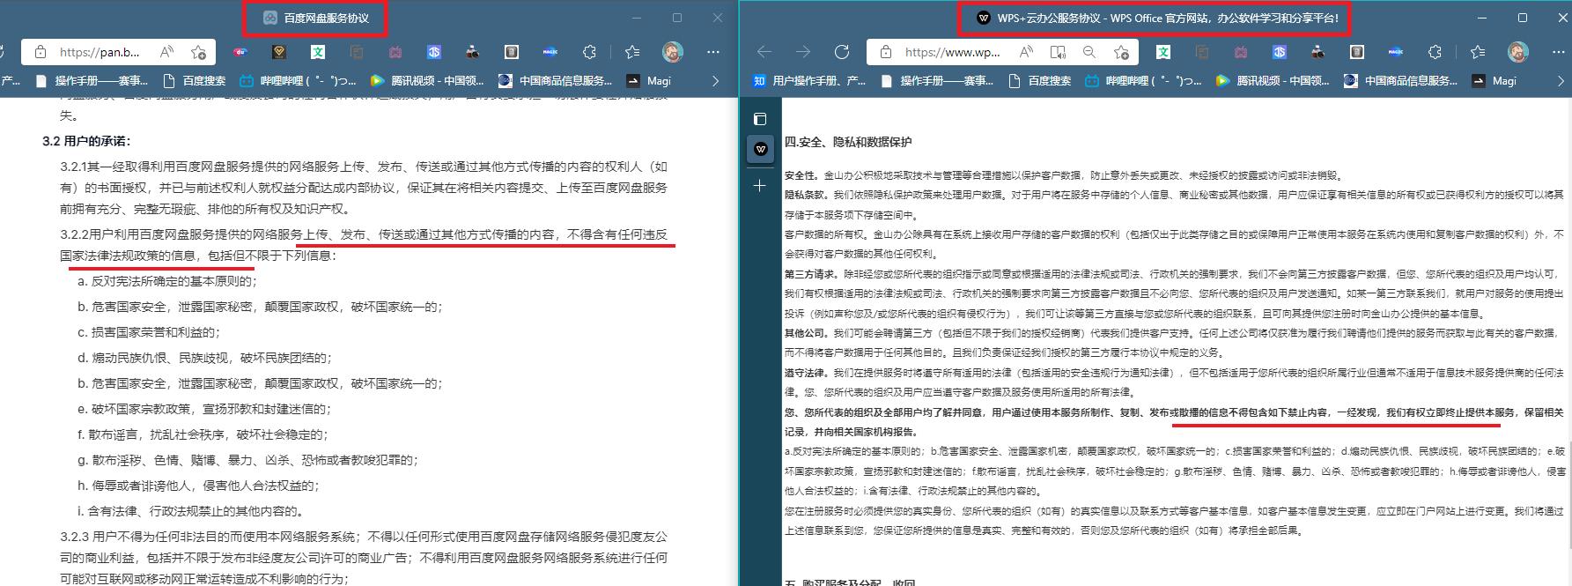Open 用户操作手册 bookmark in WPS window

(809, 80)
